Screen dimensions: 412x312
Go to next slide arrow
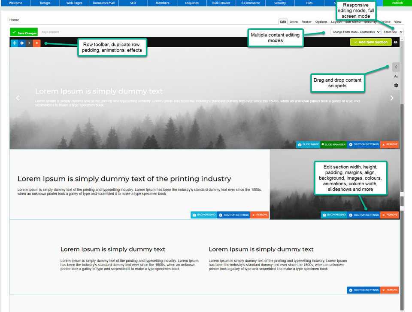[392, 98]
